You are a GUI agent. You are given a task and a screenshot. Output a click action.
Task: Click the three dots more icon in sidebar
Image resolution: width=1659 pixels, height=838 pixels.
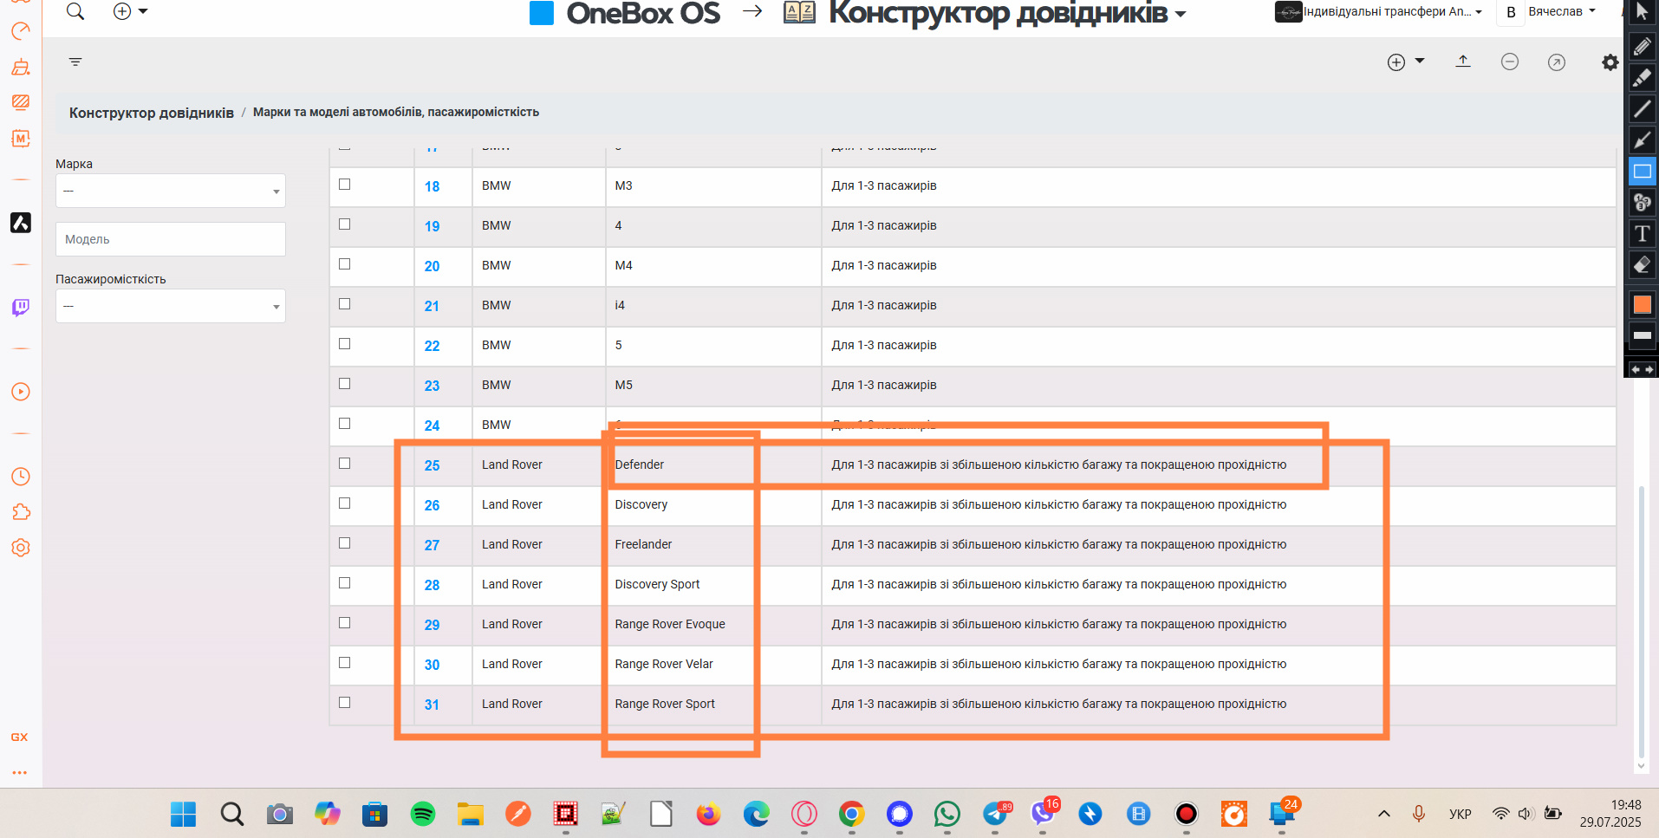pos(19,772)
